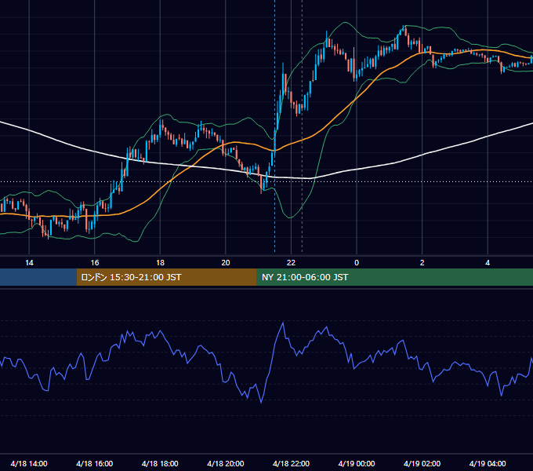The height and width of the screenshot is (471, 533).
Task: Click the blue session bar before London
Action: tap(38, 277)
